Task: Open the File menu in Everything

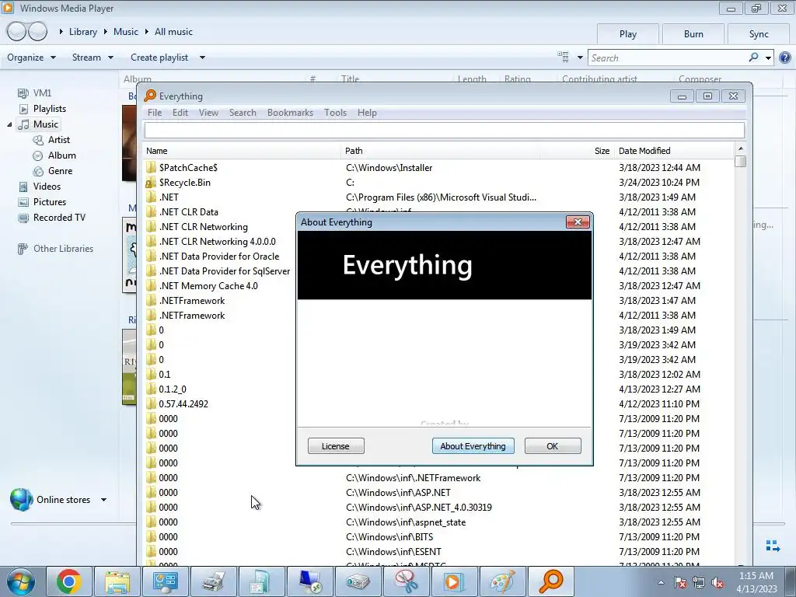Action: [155, 113]
